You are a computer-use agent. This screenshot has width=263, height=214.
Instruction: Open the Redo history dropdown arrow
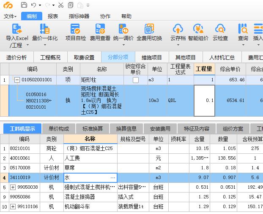pos(54,5)
